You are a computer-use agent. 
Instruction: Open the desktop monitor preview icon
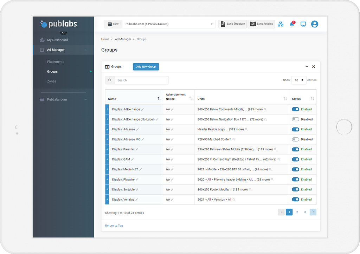pyautogui.click(x=303, y=24)
